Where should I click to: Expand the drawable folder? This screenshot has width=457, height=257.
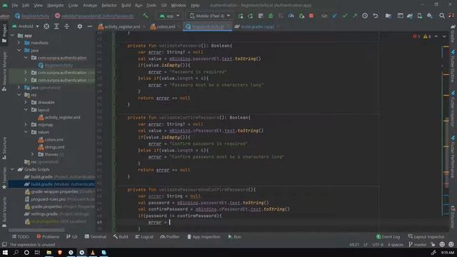(26, 102)
